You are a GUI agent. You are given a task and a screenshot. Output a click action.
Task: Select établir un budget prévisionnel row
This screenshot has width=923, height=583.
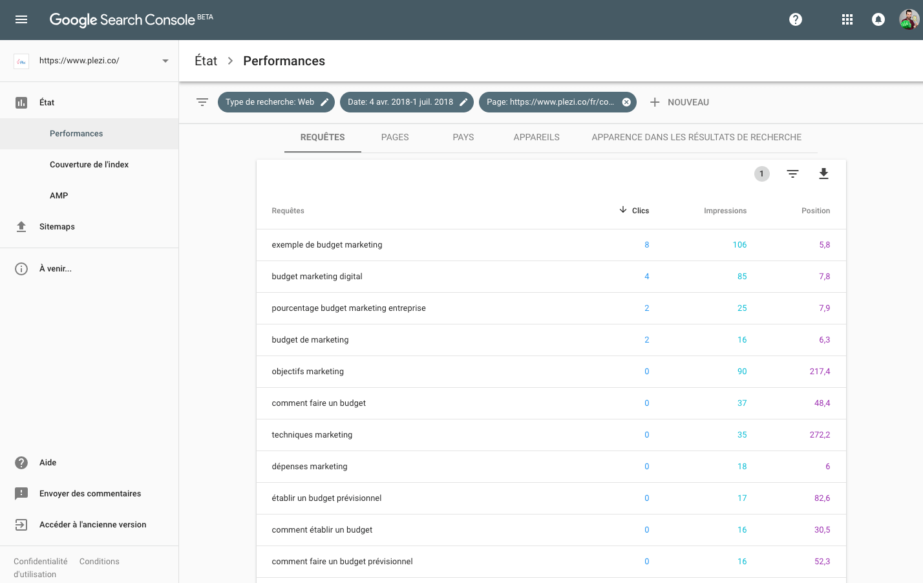pos(551,498)
